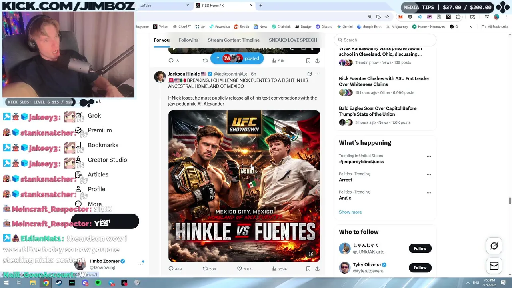Image resolution: width=512 pixels, height=288 pixels.
Task: Follow the JUNKJAK_arts account
Action: (x=420, y=248)
